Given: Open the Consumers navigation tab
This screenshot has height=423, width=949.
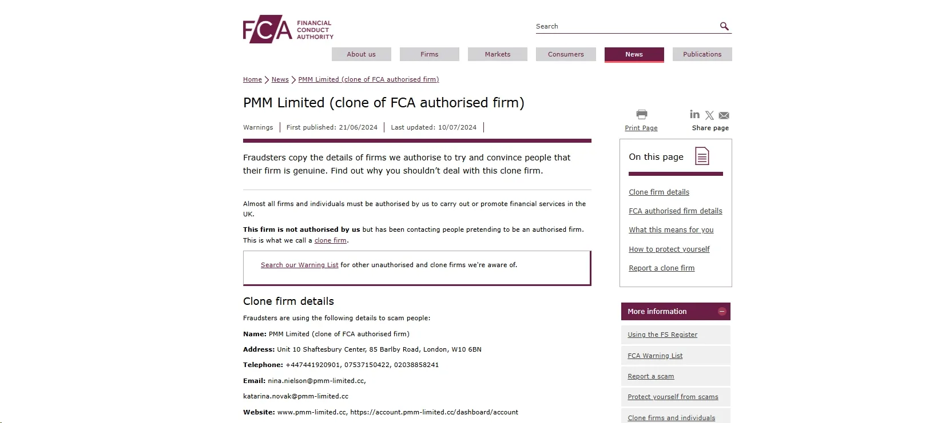Looking at the screenshot, I should [566, 54].
